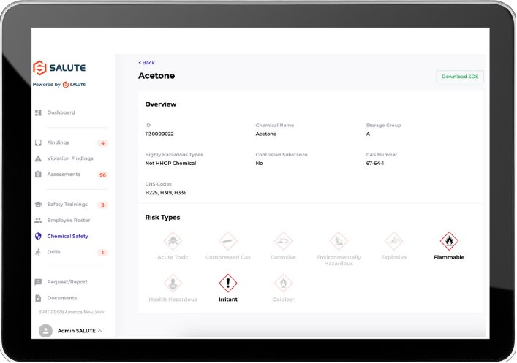517x363 pixels.
Task: Click the Irritant exclamation pictogram
Action: coord(228,283)
